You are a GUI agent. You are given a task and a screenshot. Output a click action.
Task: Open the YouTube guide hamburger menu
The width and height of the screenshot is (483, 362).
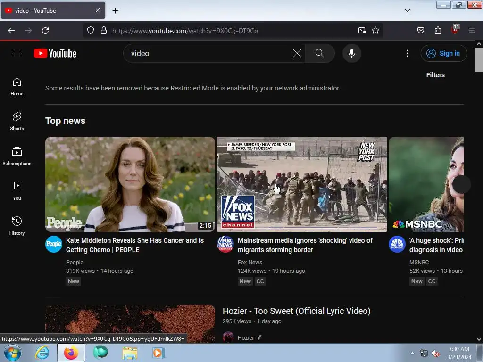tap(17, 53)
